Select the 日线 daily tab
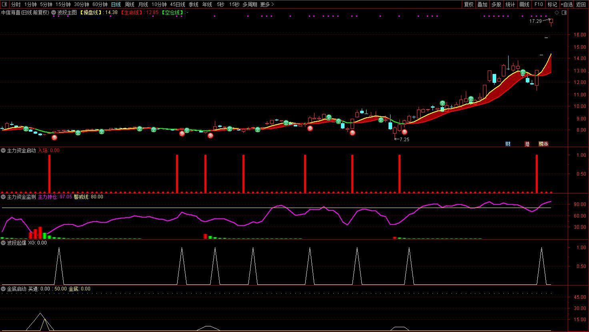 tap(116, 4)
